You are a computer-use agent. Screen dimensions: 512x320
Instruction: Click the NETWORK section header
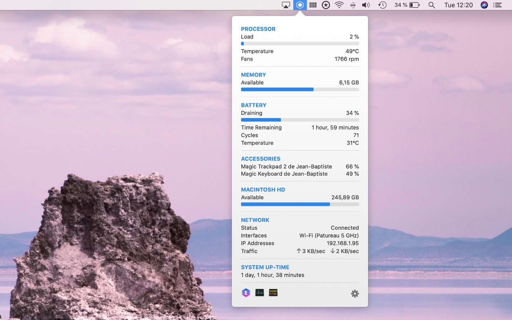pos(255,220)
